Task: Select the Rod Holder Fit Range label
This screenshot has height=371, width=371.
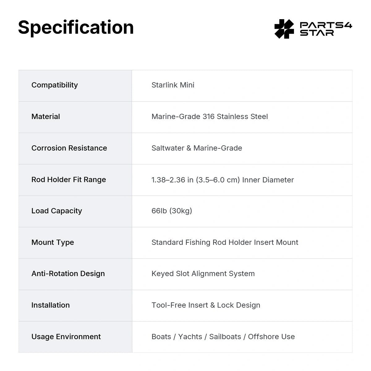Action: (x=69, y=180)
